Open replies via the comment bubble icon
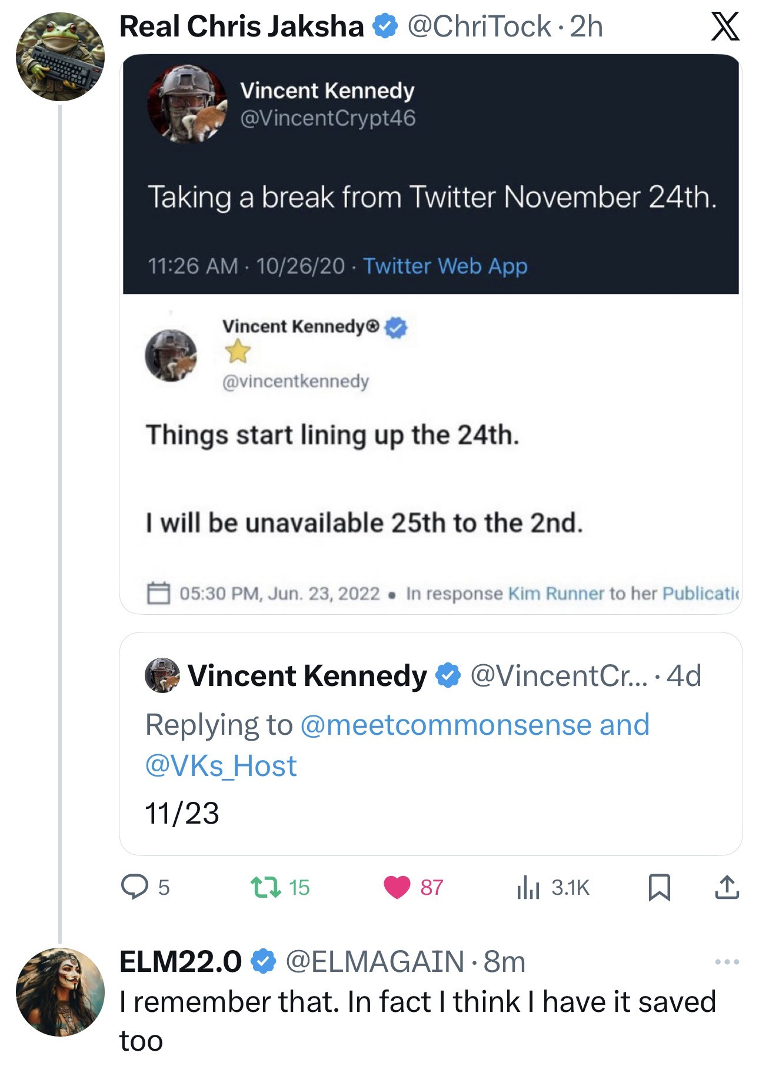This screenshot has width=759, height=1066. point(134,887)
